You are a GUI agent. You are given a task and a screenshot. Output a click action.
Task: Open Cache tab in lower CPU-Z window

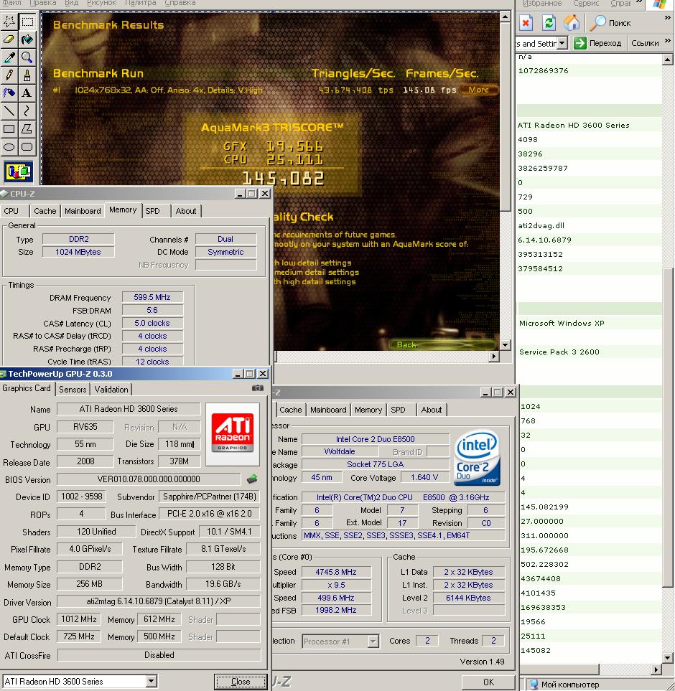point(291,410)
